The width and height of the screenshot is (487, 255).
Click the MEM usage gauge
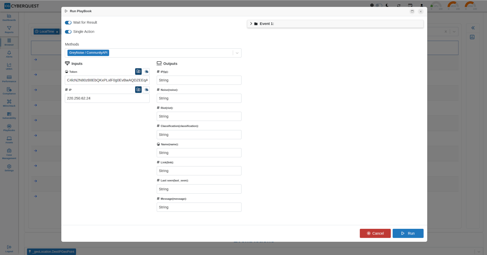[x=453, y=6]
